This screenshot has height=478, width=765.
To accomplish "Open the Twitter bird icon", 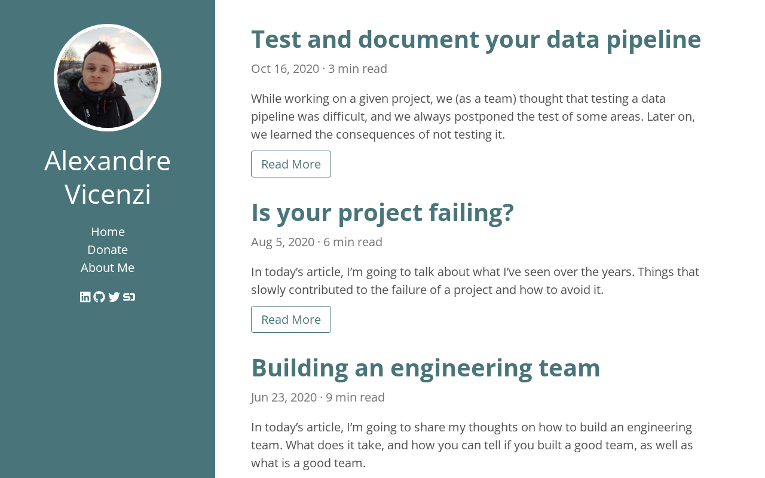I will (114, 297).
